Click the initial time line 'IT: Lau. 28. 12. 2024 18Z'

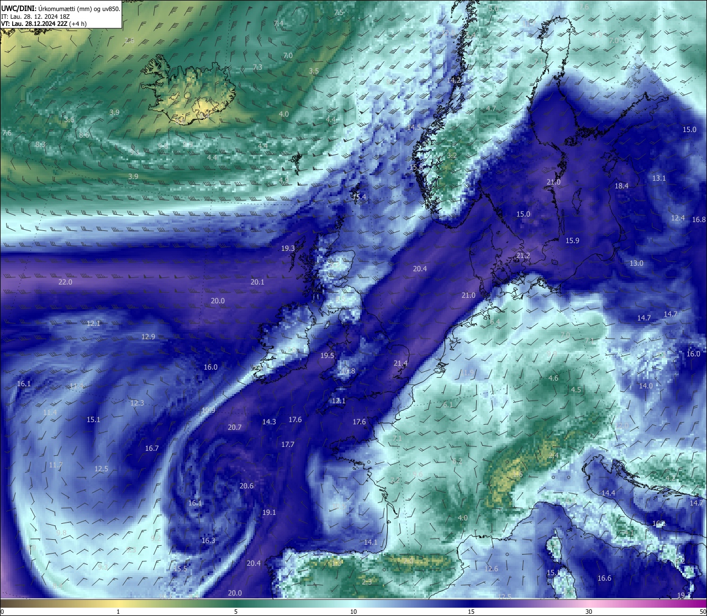pyautogui.click(x=35, y=17)
